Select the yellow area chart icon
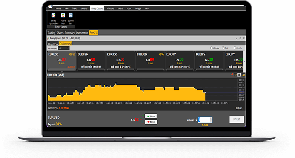This screenshot has width=295, height=158. pyautogui.click(x=243, y=75)
